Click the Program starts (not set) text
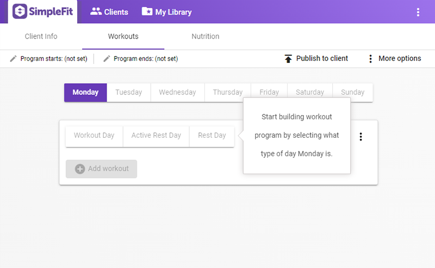Screen dimensions: 435x268 pos(53,59)
